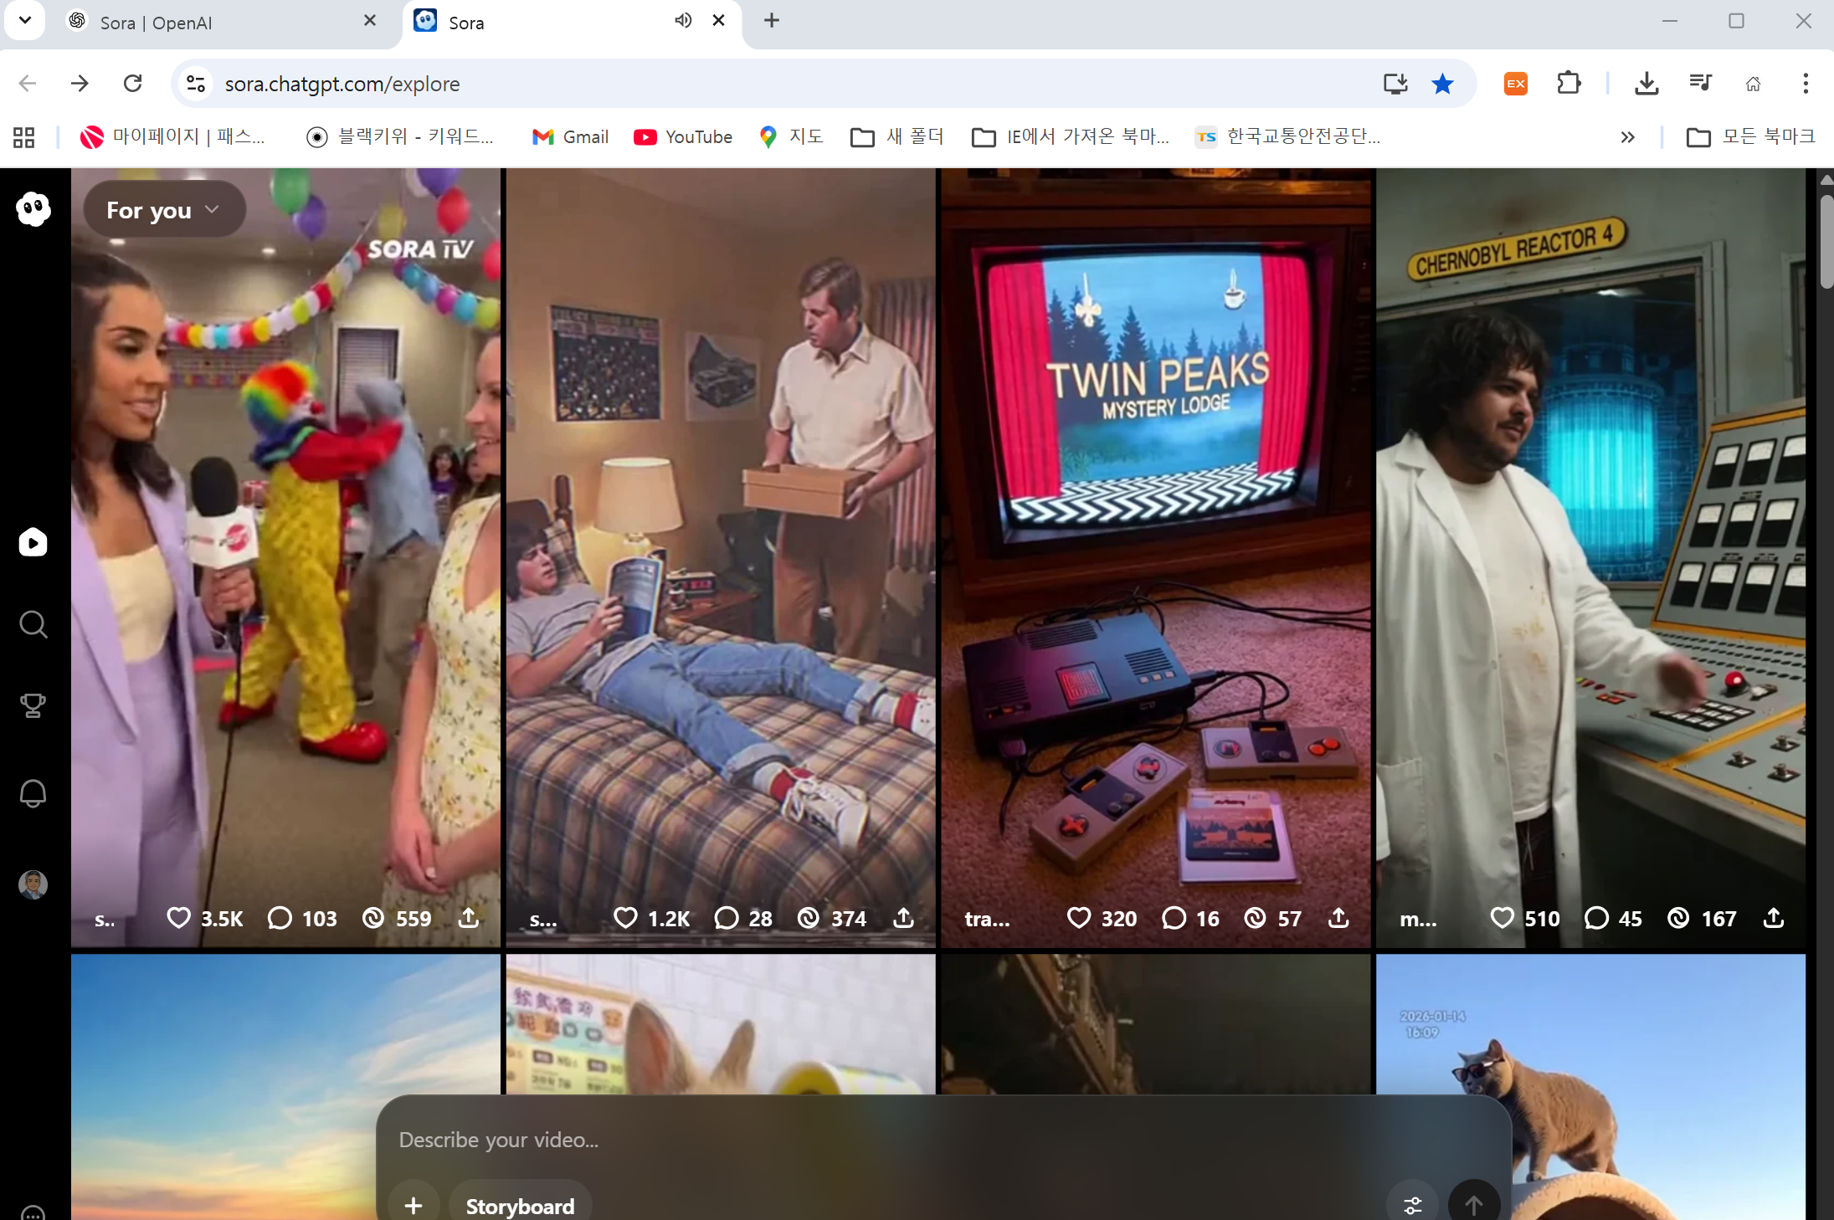Open the site information icon in address bar
Viewport: 1834px width, 1220px height.
coord(196,84)
